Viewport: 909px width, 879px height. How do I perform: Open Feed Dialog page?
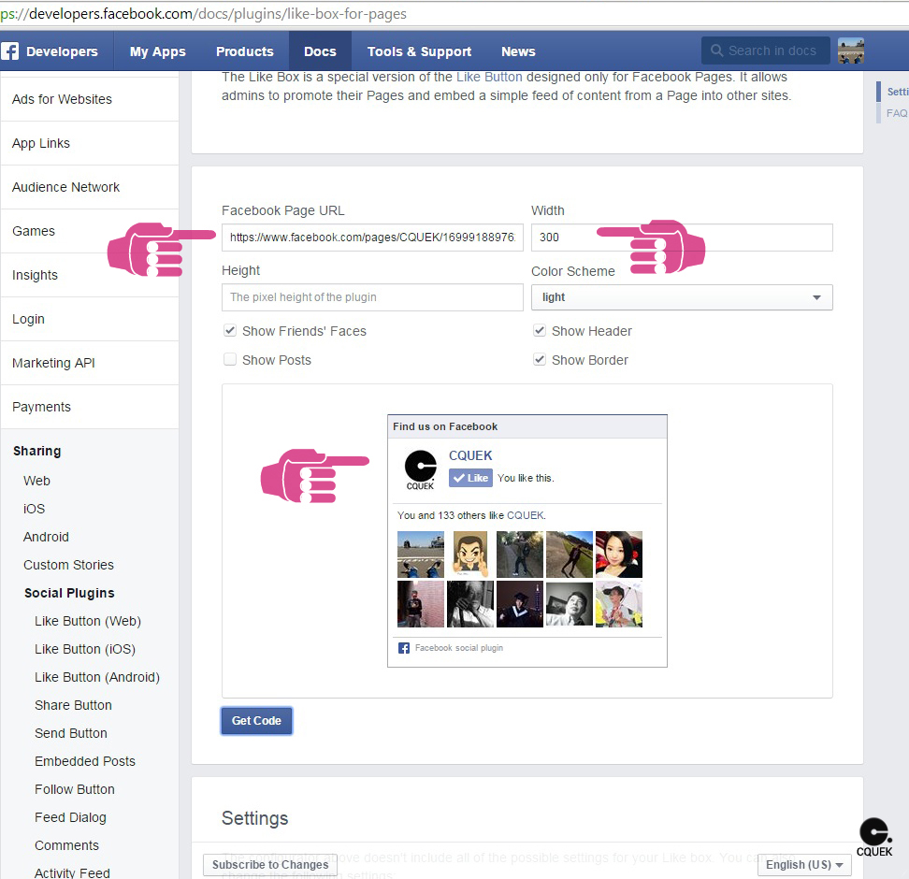pyautogui.click(x=70, y=817)
